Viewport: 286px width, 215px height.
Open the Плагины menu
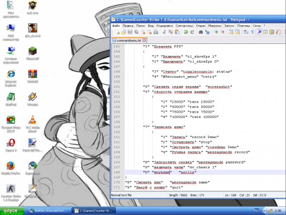(x=244, y=25)
